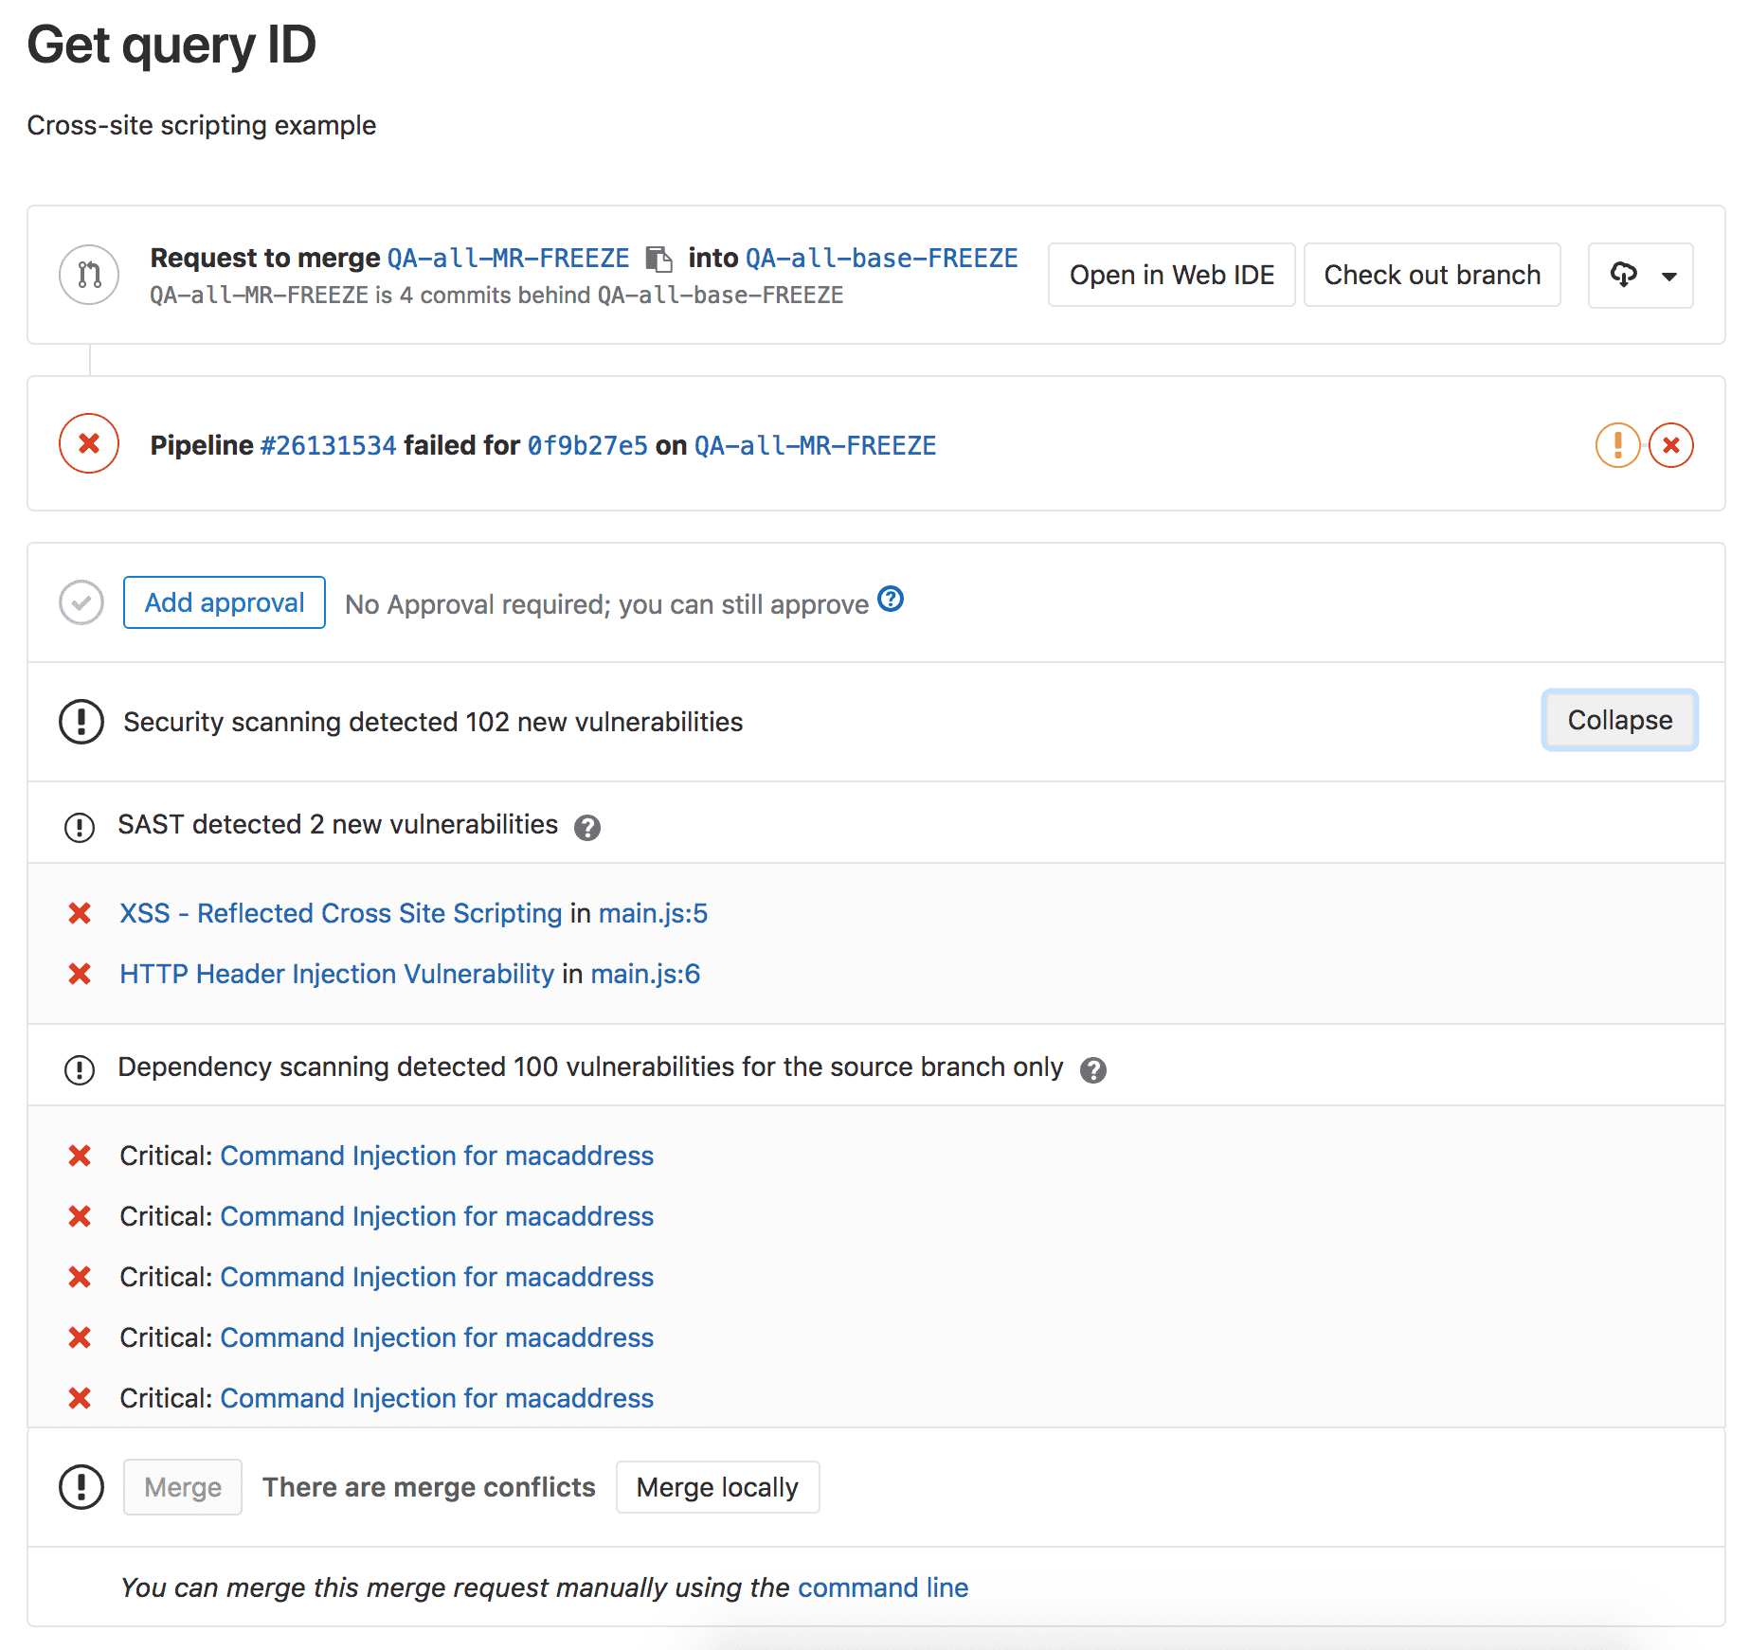Click Merge locally
The height and width of the screenshot is (1650, 1749).
pos(717,1486)
